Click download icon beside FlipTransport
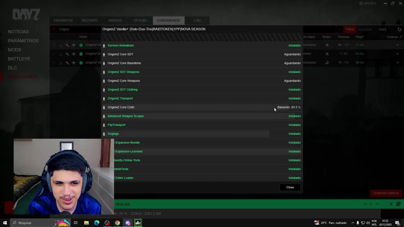 click(x=104, y=125)
